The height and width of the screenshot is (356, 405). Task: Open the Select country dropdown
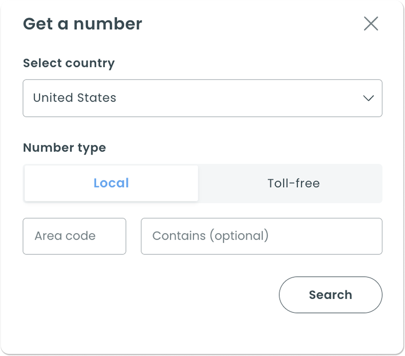point(202,98)
